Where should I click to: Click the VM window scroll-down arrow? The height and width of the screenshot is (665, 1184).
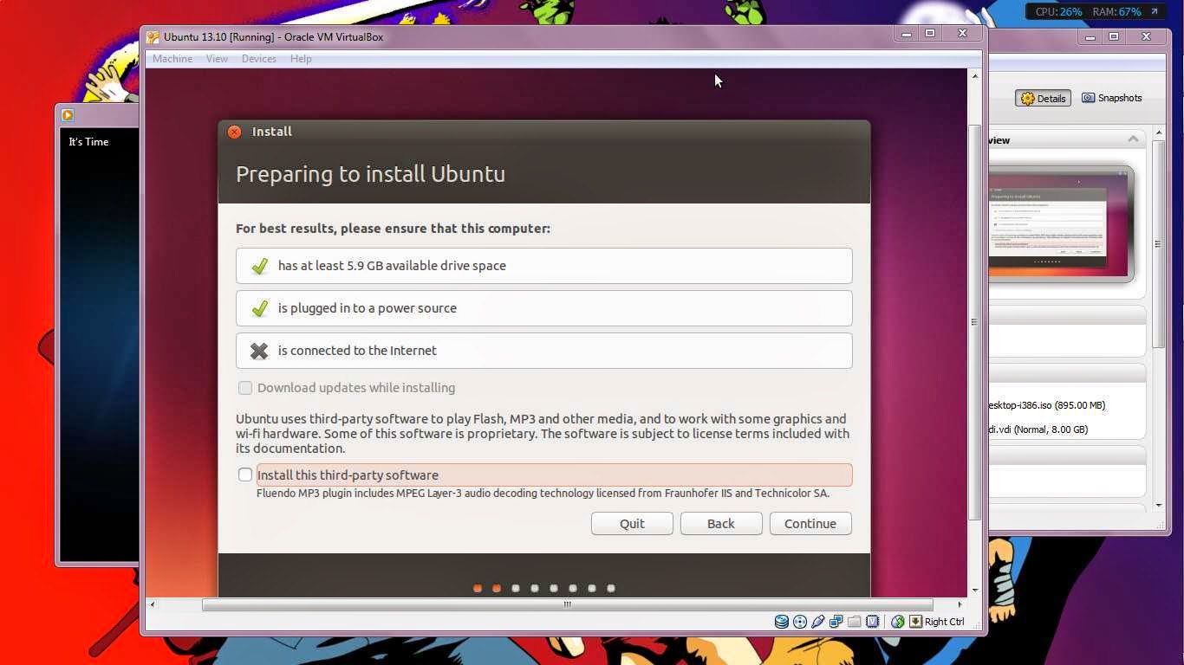[975, 591]
